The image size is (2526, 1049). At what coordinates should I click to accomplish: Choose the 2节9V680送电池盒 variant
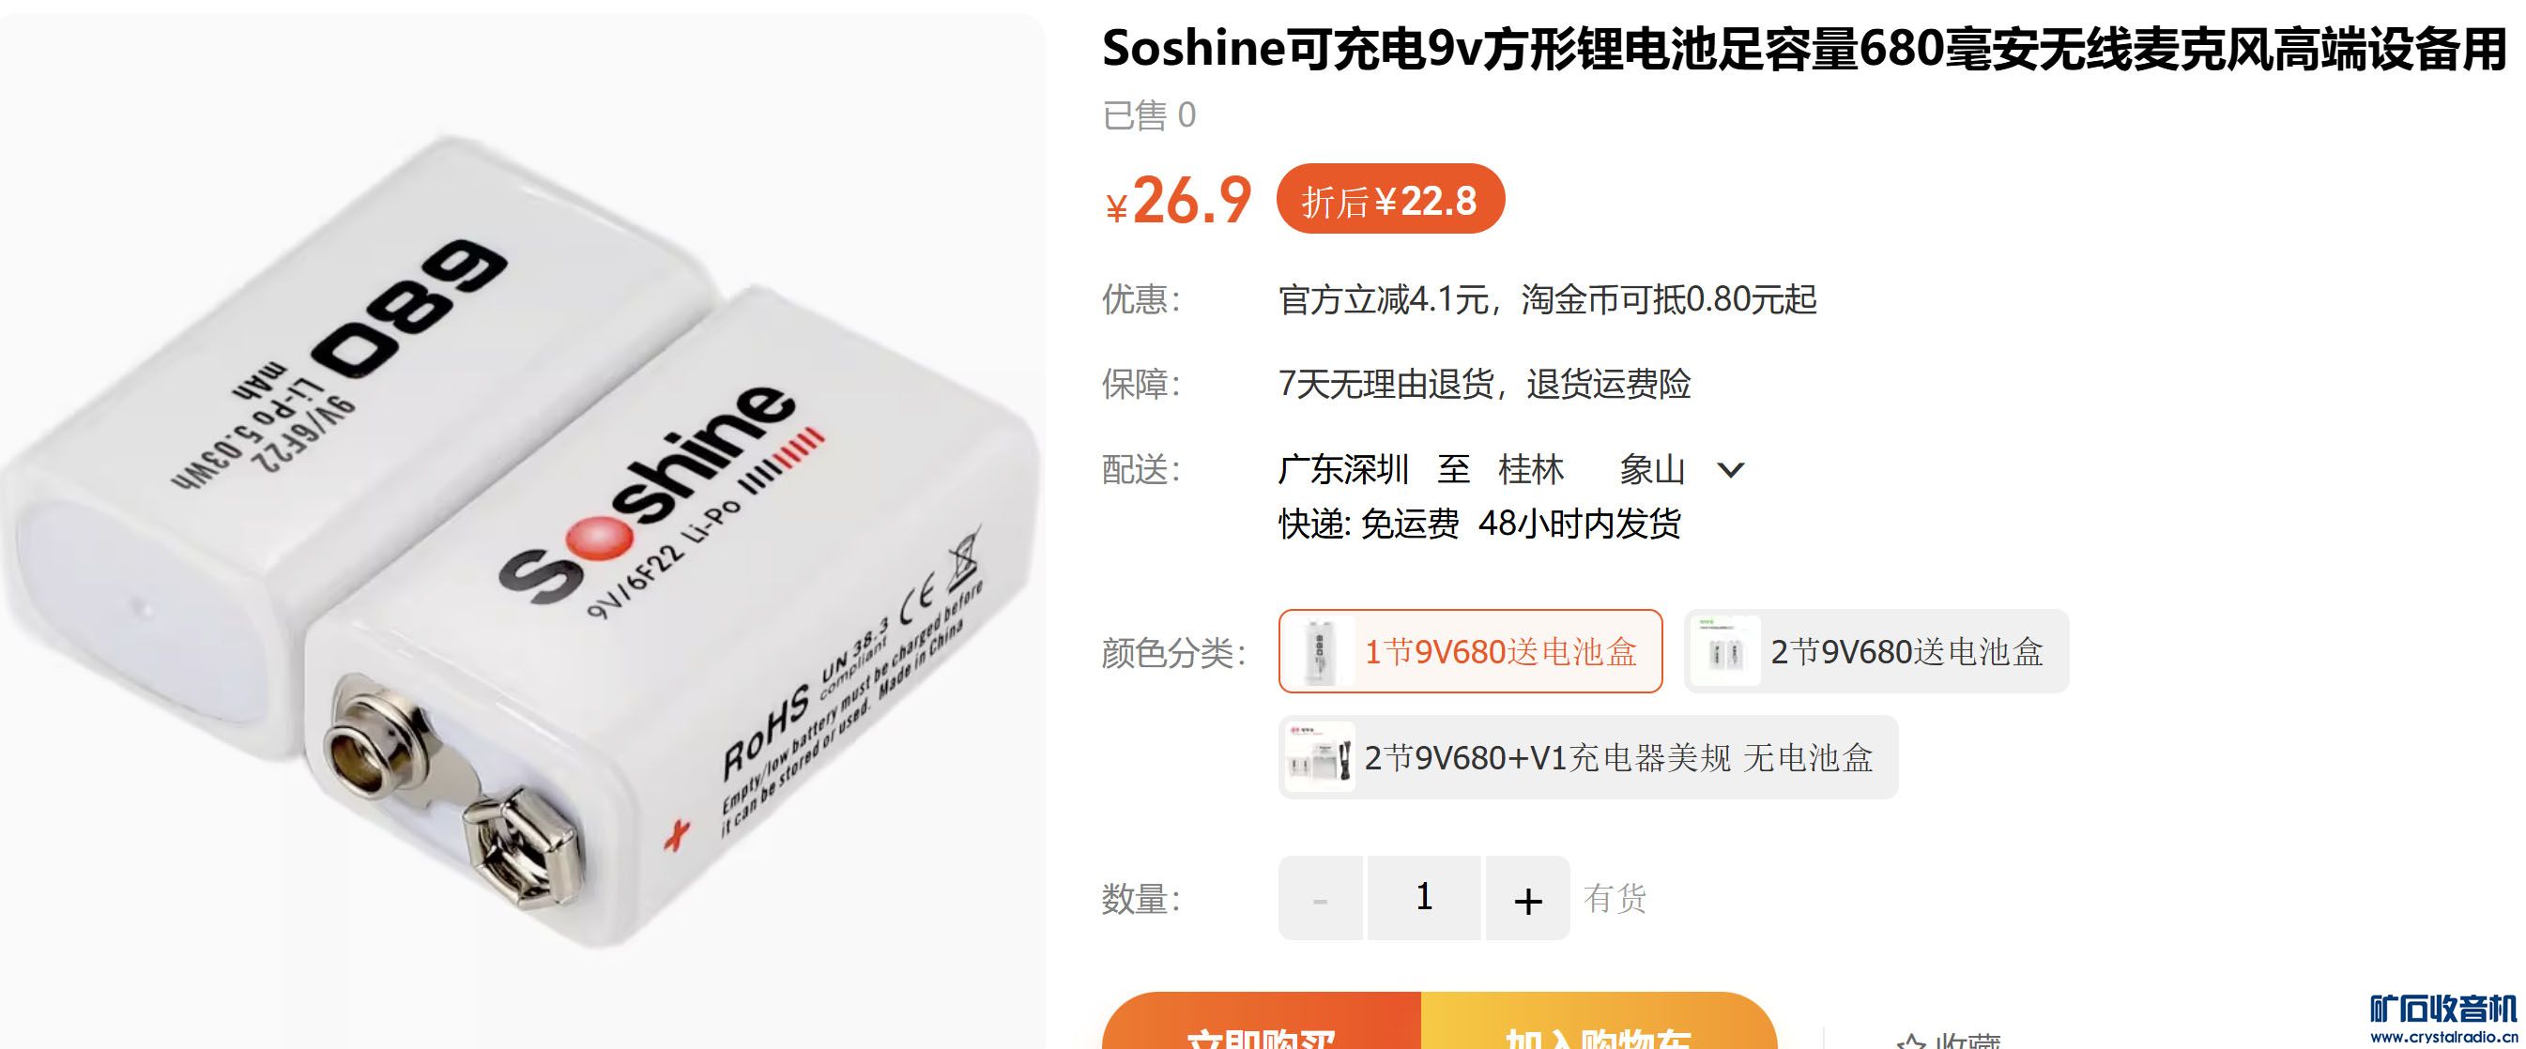(x=1875, y=651)
